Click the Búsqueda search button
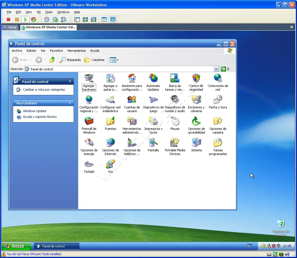This screenshot has width=297, height=258. tap(70, 60)
